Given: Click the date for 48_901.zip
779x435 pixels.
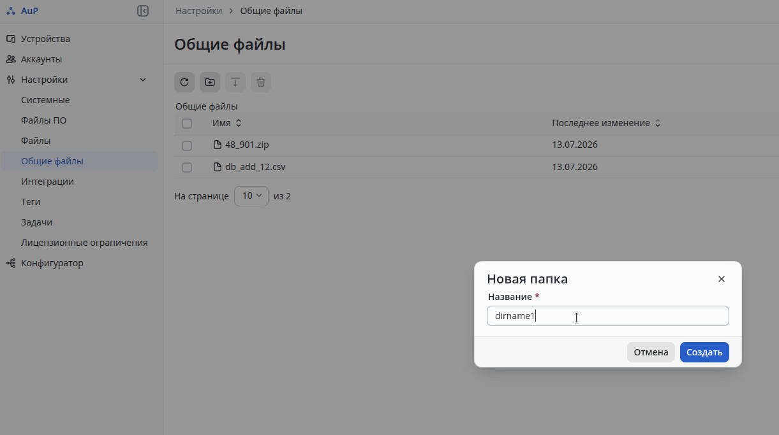Looking at the screenshot, I should point(575,145).
